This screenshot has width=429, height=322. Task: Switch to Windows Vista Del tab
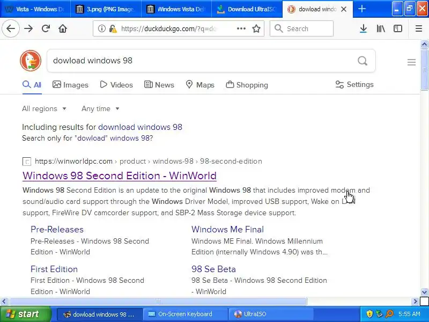coord(176,9)
